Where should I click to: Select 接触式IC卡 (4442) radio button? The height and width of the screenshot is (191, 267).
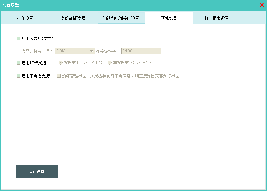coord(61,63)
